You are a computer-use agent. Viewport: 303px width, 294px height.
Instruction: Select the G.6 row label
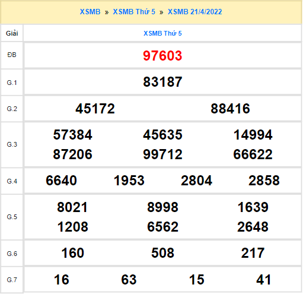tap(12, 254)
